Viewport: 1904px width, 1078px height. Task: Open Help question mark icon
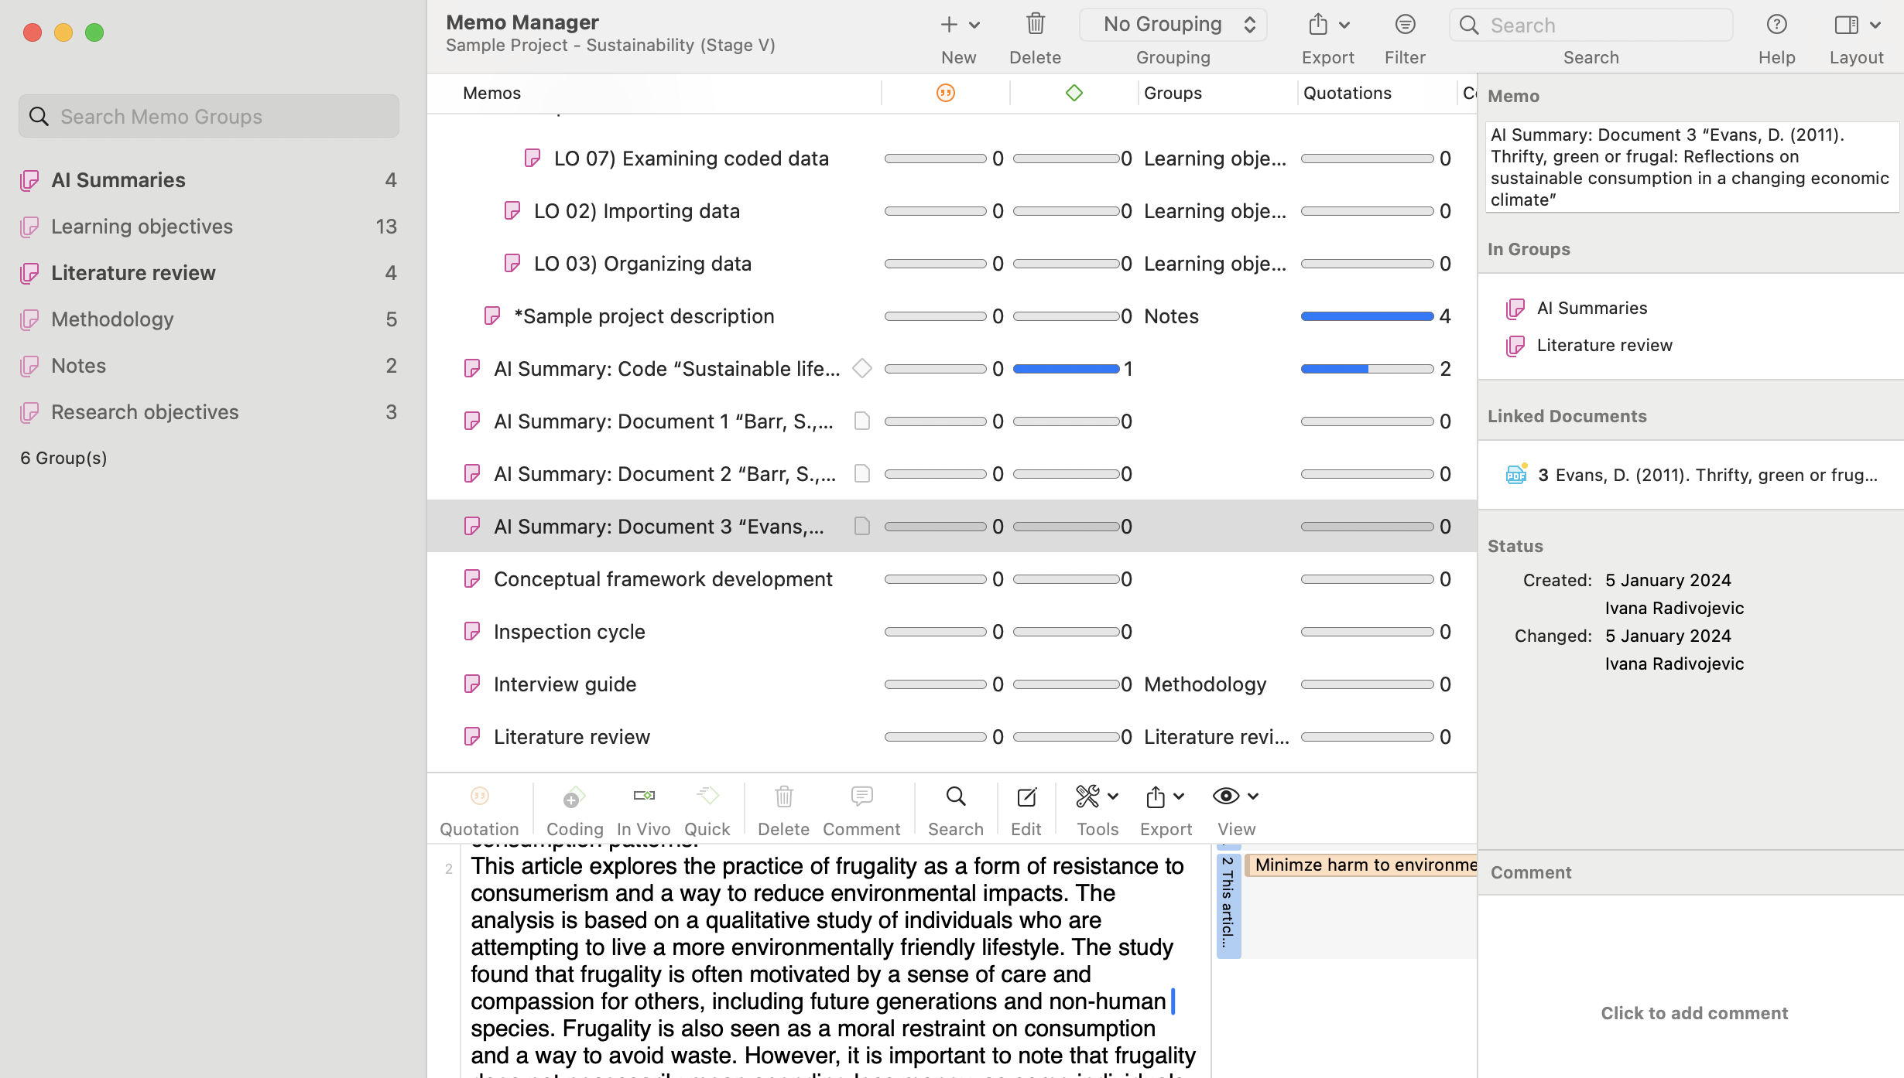(x=1776, y=25)
